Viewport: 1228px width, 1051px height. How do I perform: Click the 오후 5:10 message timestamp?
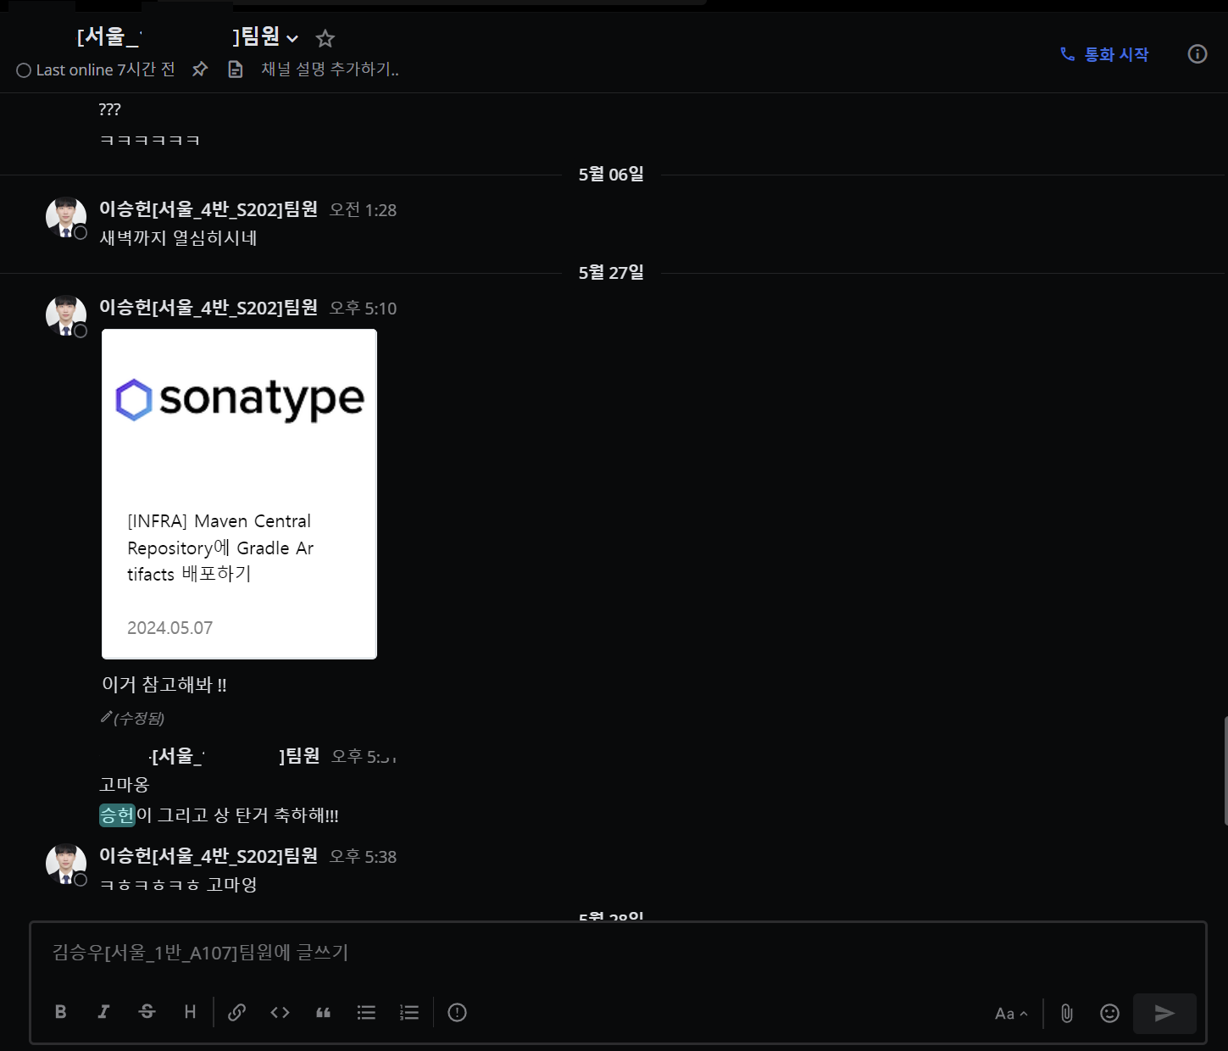click(x=363, y=309)
